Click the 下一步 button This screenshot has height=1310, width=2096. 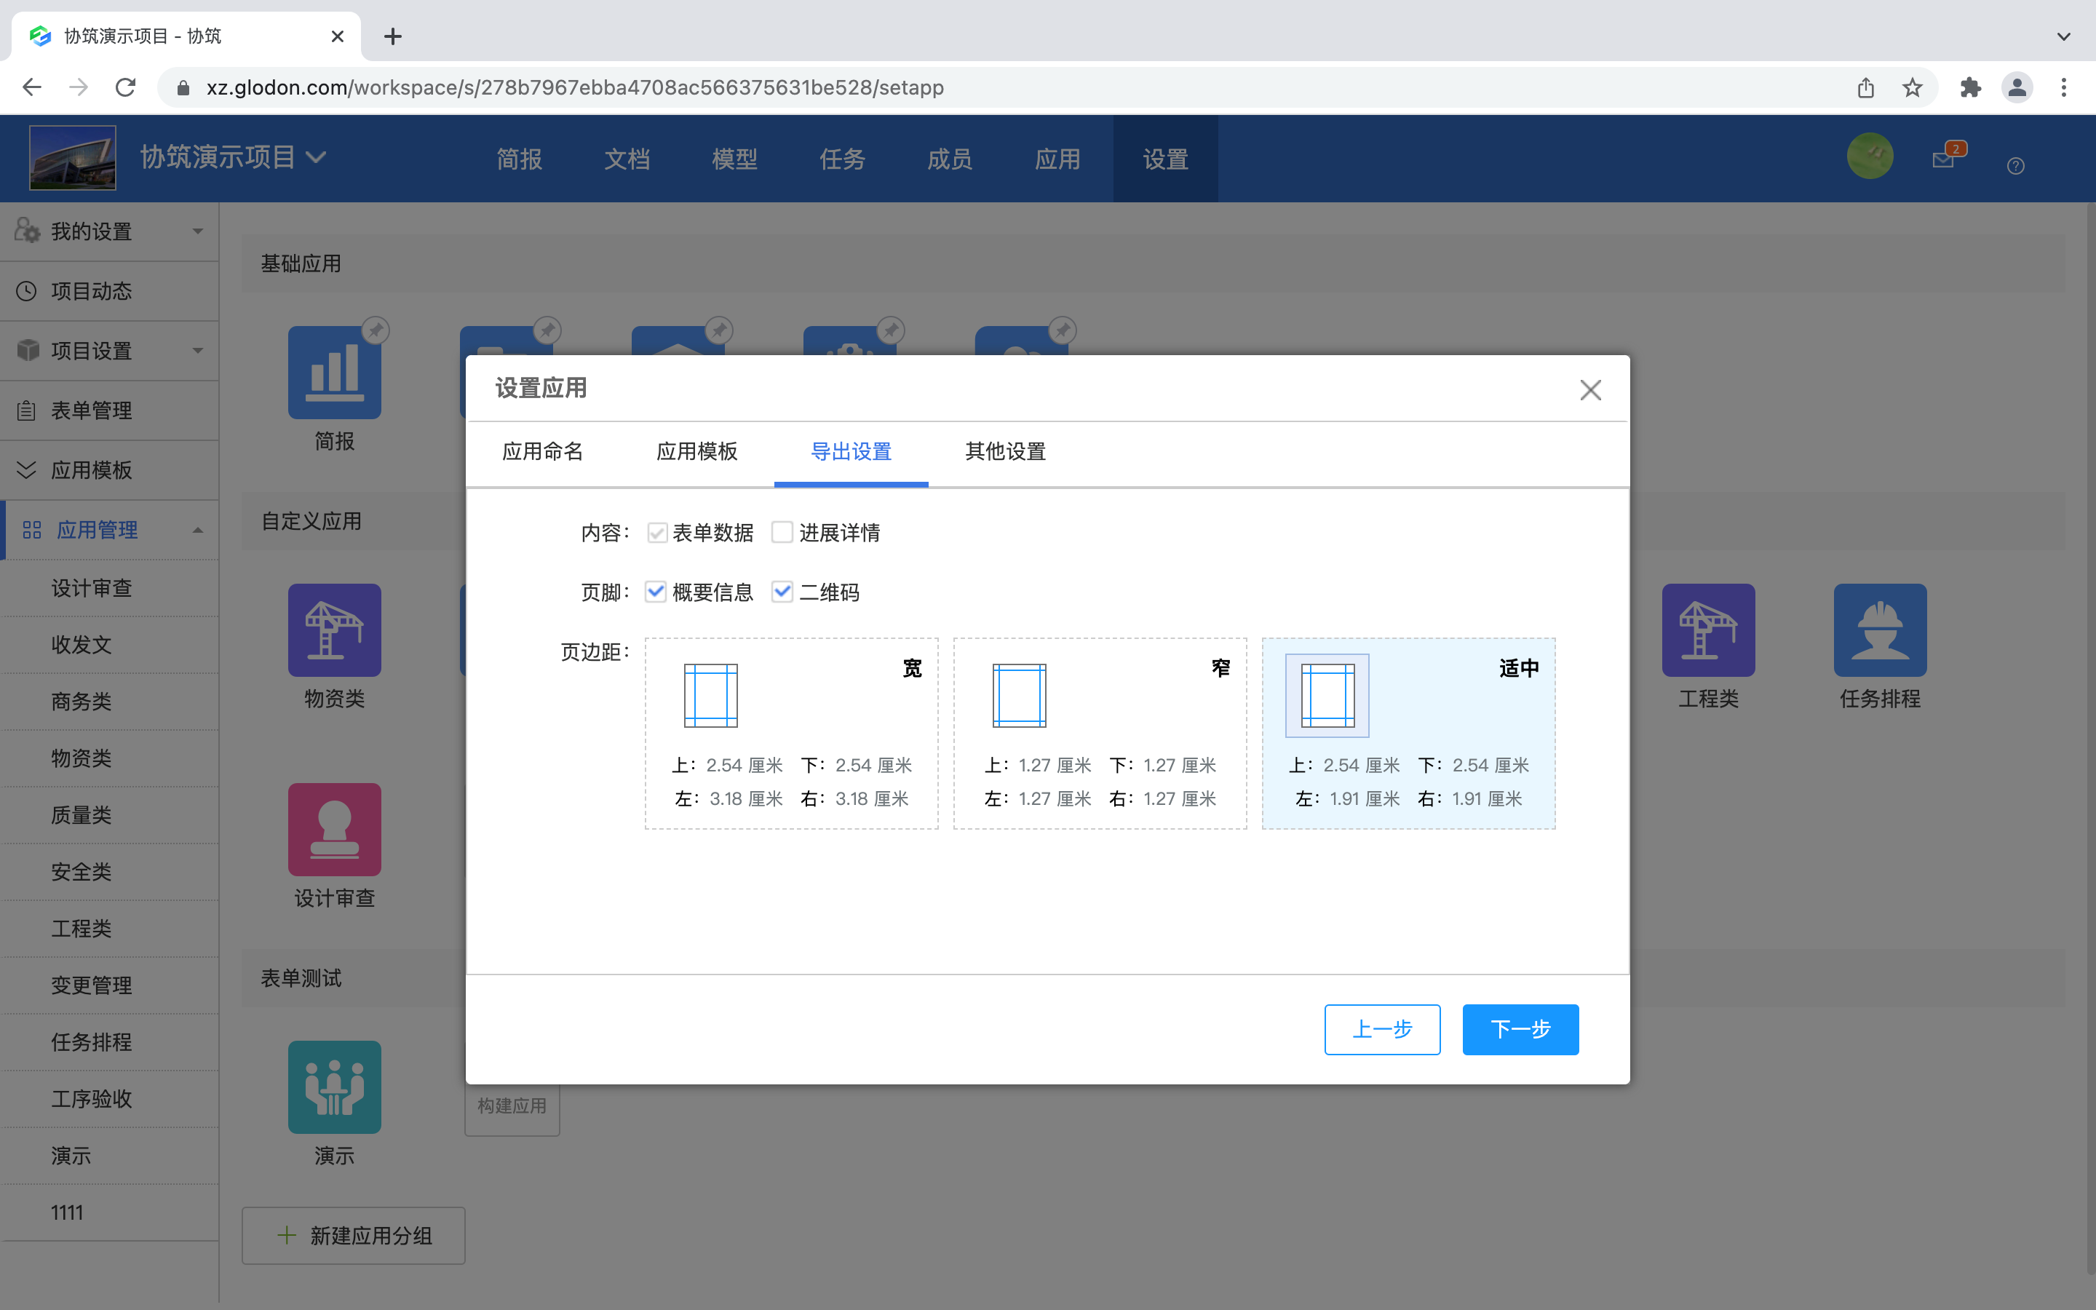1520,1029
